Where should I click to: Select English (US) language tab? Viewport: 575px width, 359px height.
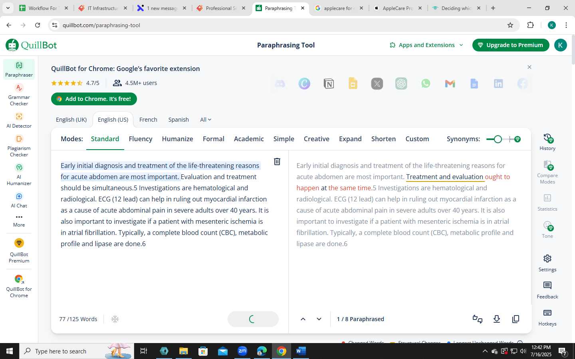[x=113, y=120]
